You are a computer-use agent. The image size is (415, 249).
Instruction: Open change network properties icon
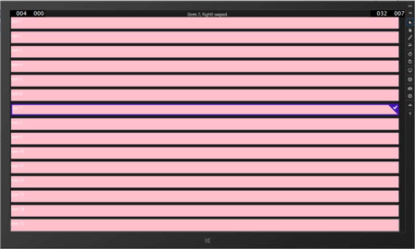coord(410,105)
